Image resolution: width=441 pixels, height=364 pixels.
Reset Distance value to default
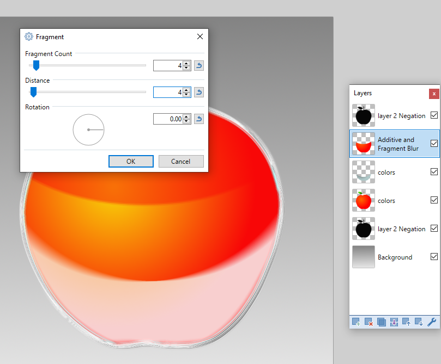click(199, 92)
